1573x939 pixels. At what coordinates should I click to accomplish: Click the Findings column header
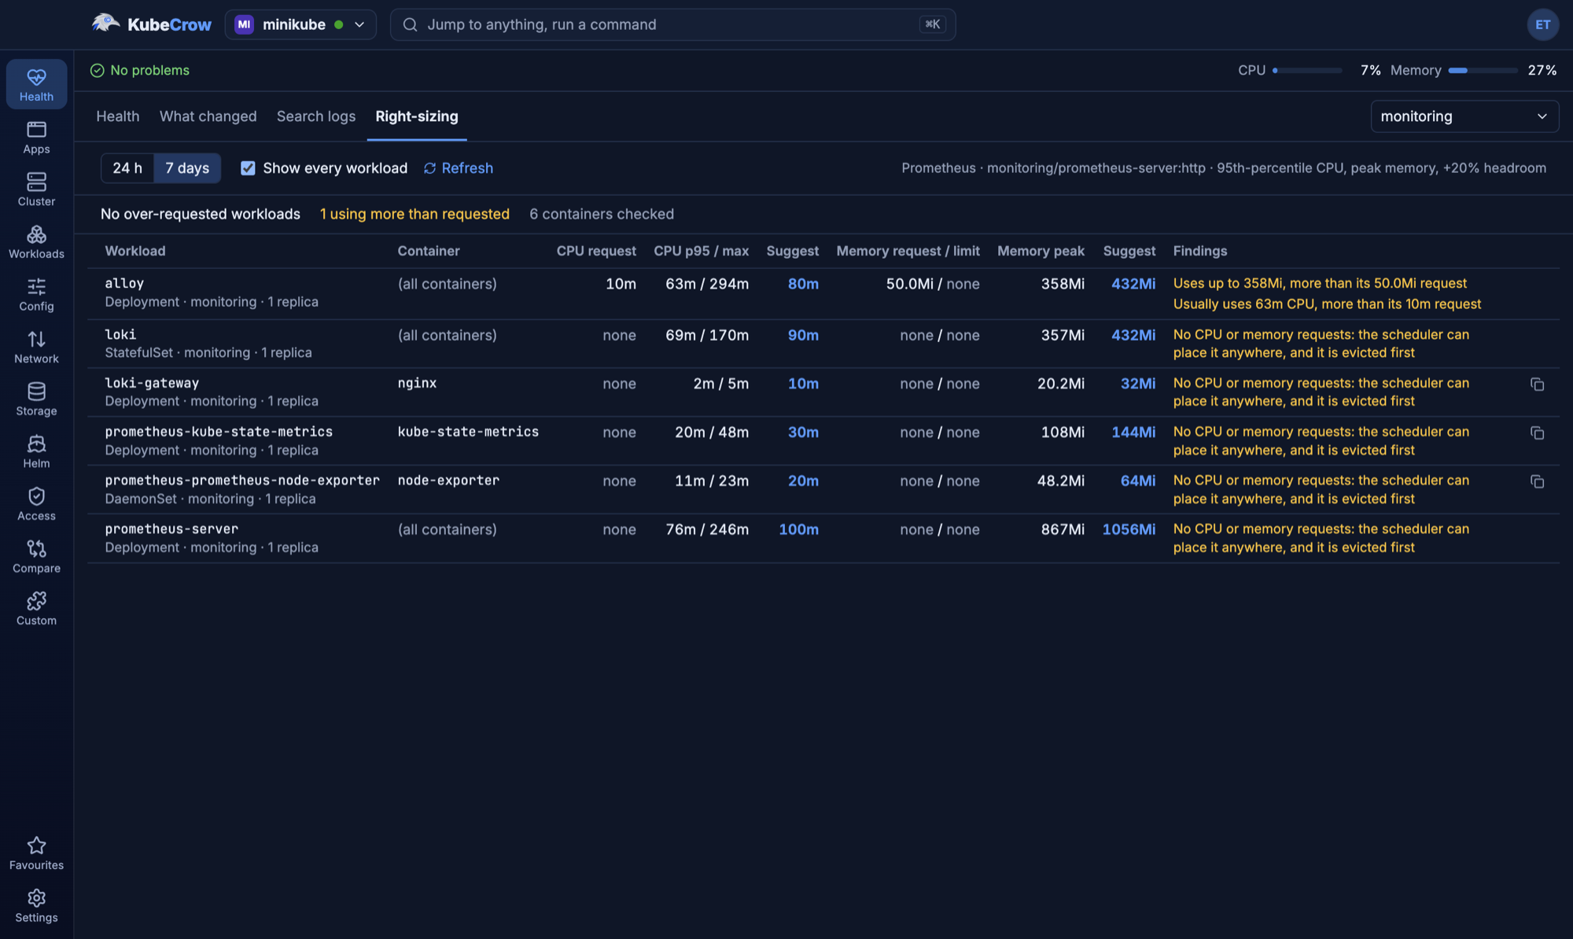pos(1200,251)
